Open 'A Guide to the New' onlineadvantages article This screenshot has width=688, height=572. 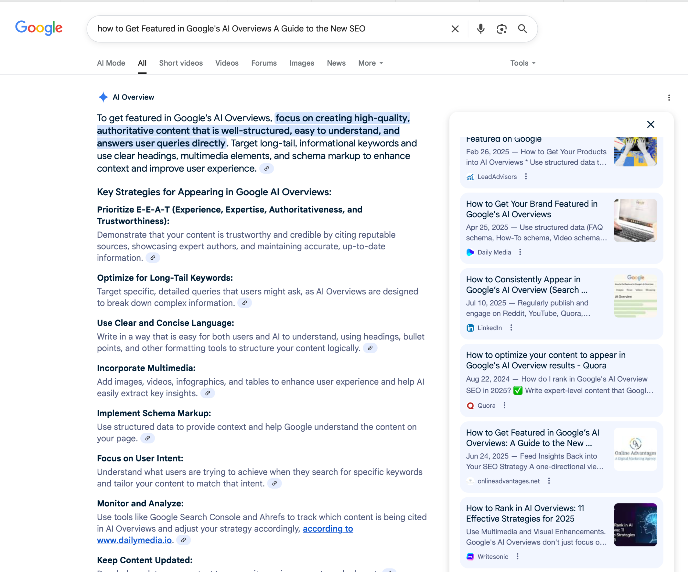tap(533, 438)
